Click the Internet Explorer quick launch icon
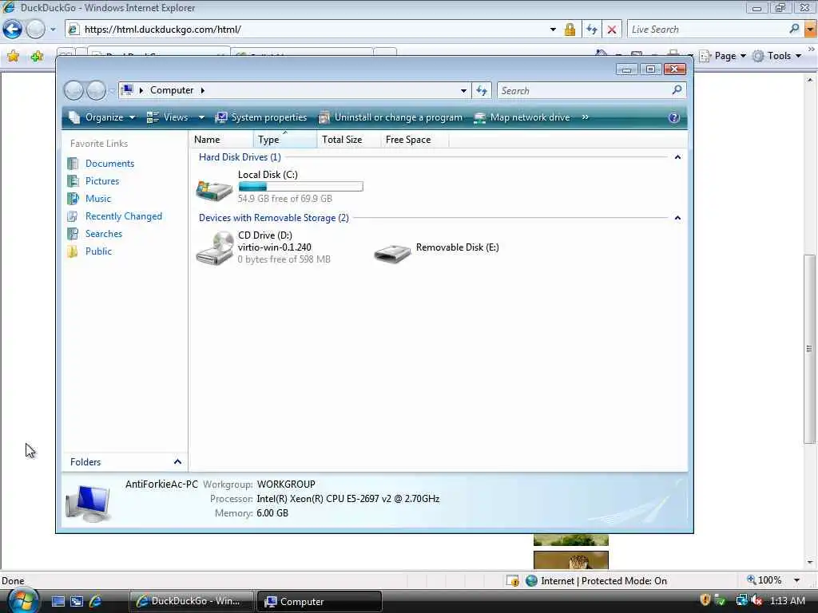Image resolution: width=818 pixels, height=613 pixels. 96,601
